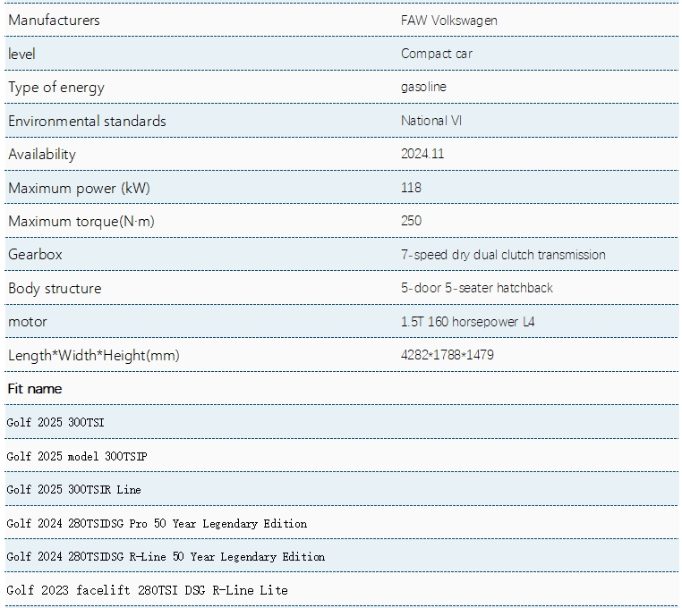Select '1.5T 160 horsepower L4' value
This screenshot has height=608, width=682.
point(467,322)
